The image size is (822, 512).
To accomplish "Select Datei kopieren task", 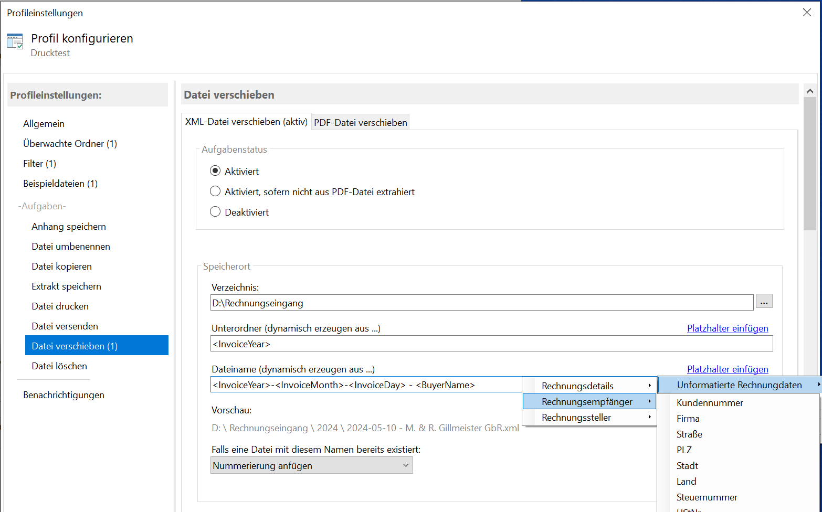I will click(61, 266).
